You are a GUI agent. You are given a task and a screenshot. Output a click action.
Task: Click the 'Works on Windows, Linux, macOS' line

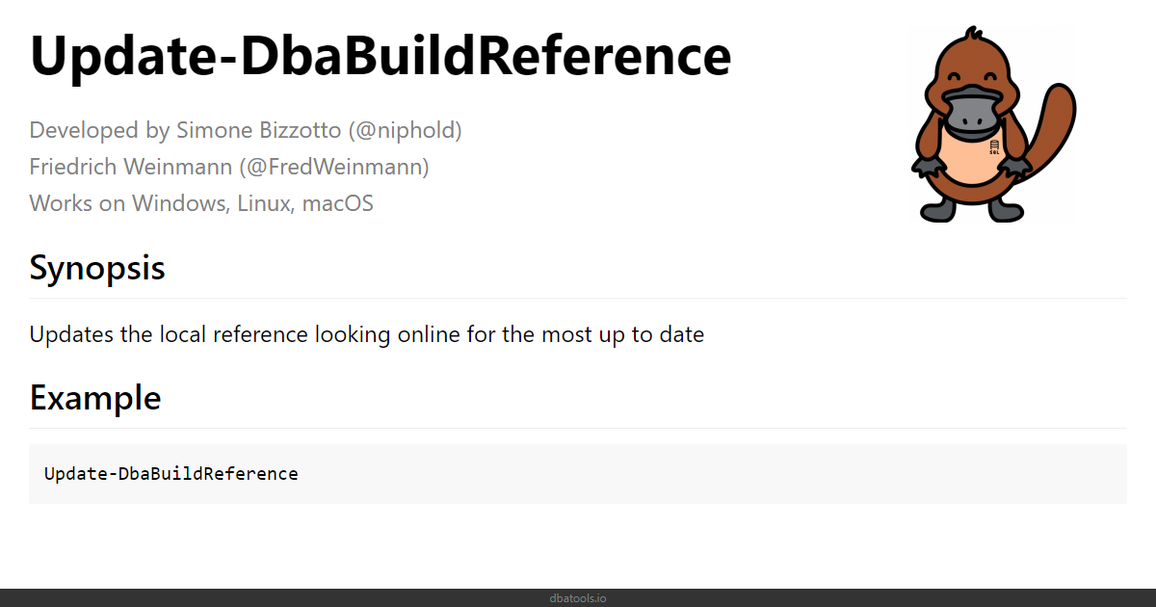201,203
